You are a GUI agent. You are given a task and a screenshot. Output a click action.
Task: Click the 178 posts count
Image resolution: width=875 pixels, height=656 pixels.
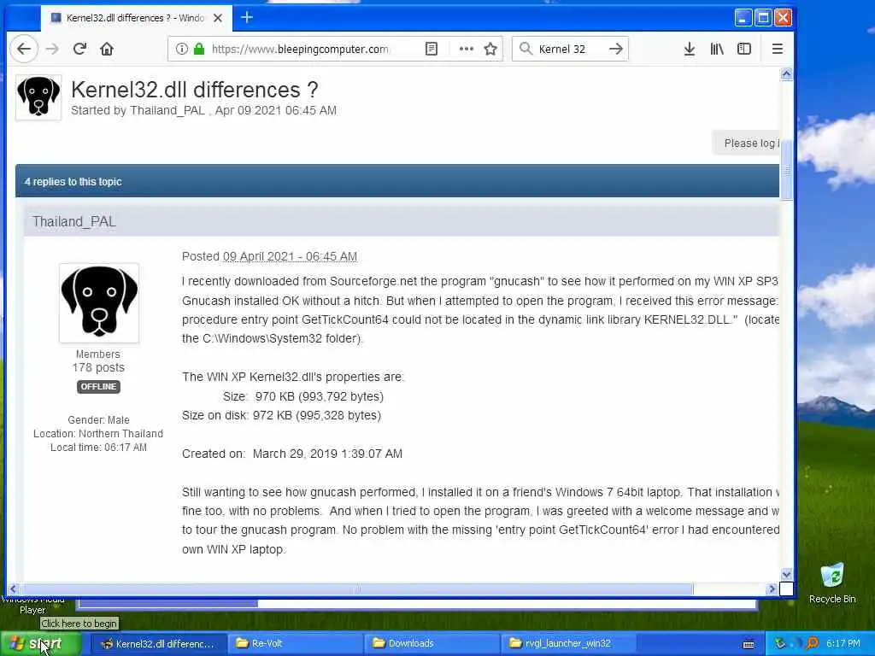98,367
